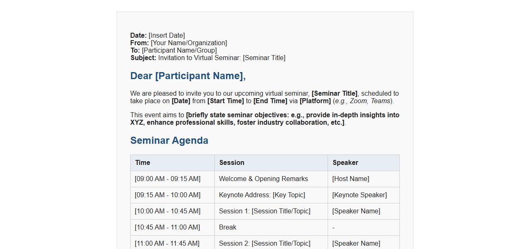
Task: Click the "Speaker" column header
Action: [345, 163]
